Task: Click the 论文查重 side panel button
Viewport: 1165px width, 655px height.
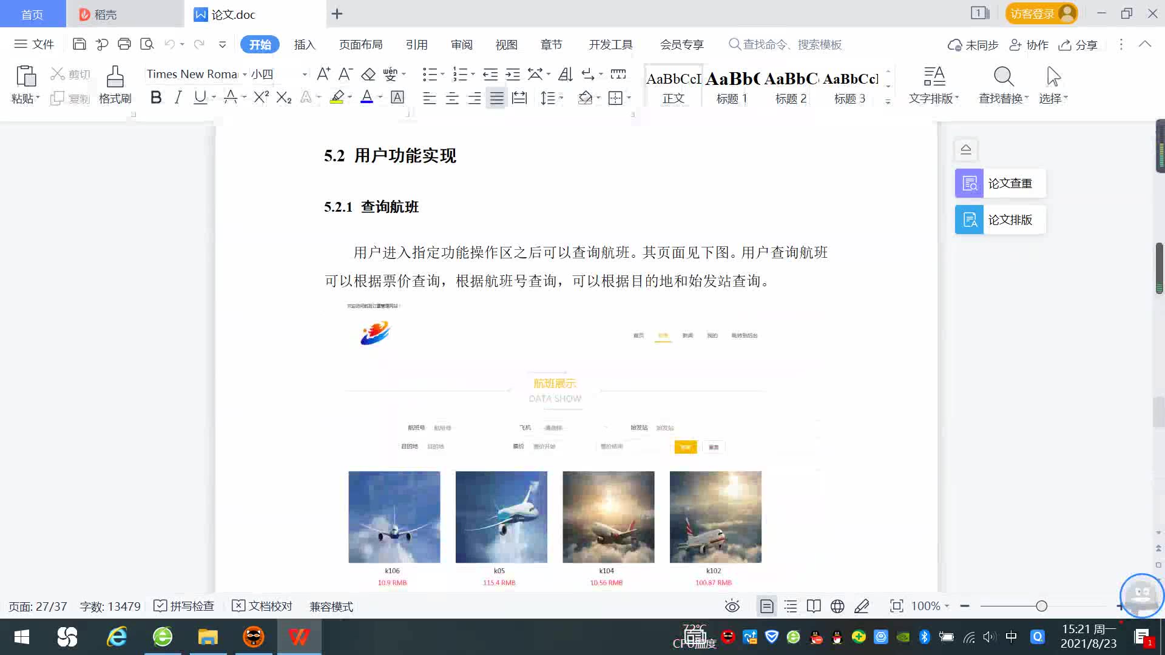Action: (1000, 183)
